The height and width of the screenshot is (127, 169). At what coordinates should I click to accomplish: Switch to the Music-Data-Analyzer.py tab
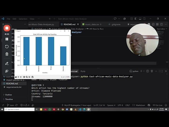pos(41,24)
